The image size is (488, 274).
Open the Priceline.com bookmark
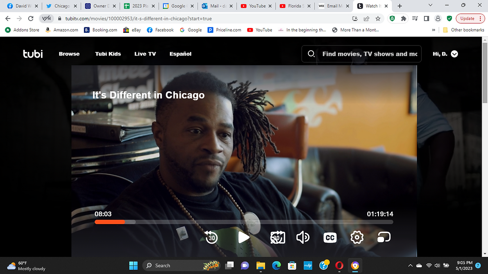tap(225, 30)
